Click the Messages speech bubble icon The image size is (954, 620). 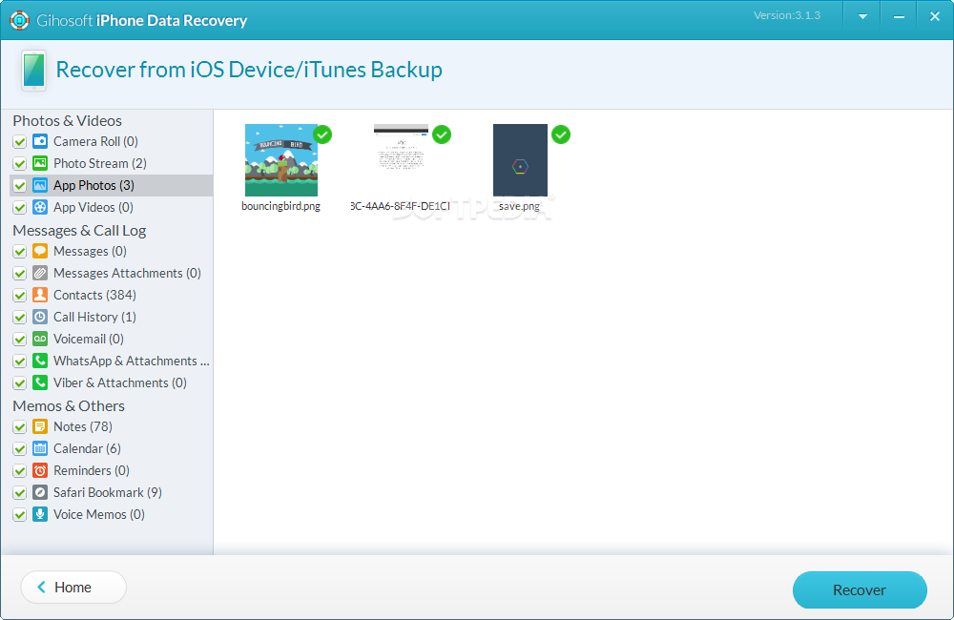[x=40, y=251]
